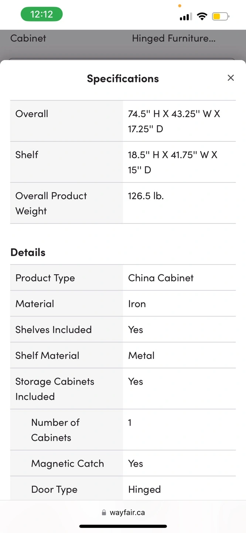Select the Details section heading

click(x=28, y=252)
